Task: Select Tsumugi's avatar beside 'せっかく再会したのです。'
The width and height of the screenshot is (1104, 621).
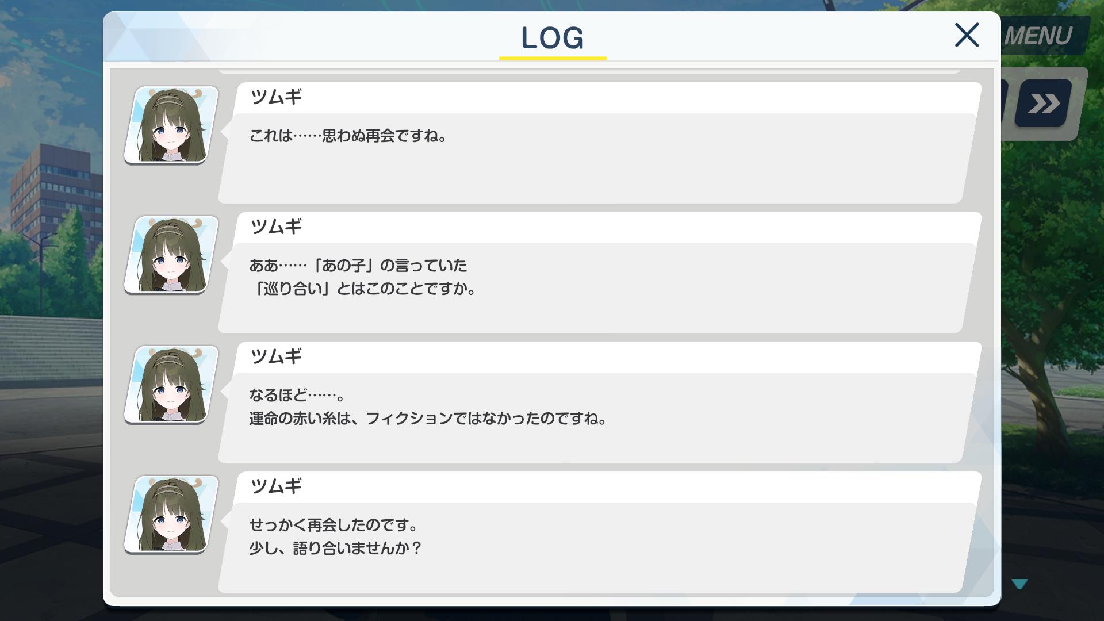Action: [x=171, y=515]
